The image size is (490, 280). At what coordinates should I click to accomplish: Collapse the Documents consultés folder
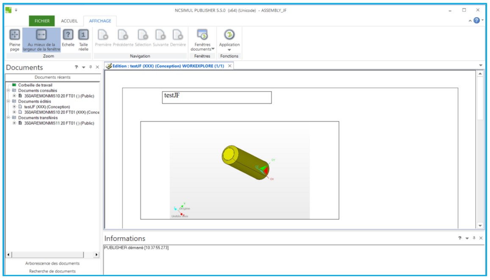[x=8, y=91]
